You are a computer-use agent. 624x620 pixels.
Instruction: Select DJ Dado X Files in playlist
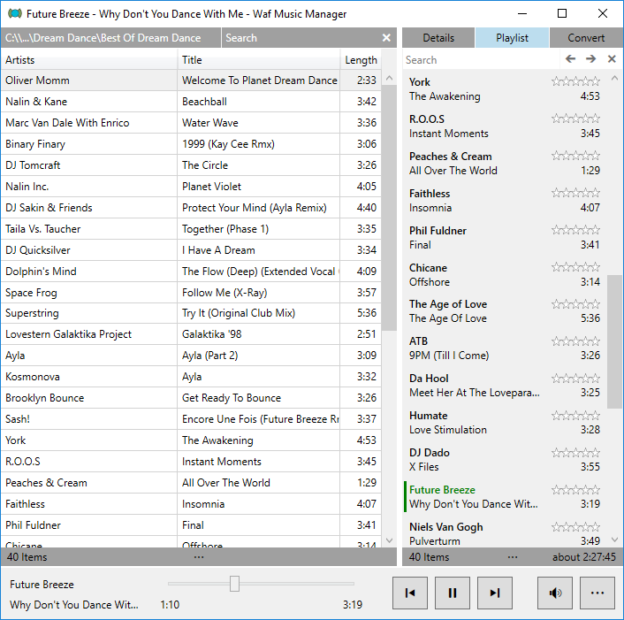tap(505, 460)
